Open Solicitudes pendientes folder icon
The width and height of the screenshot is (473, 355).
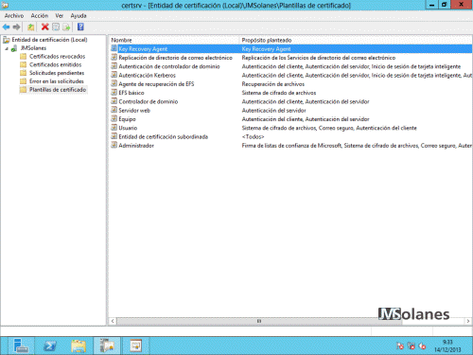pyautogui.click(x=23, y=73)
